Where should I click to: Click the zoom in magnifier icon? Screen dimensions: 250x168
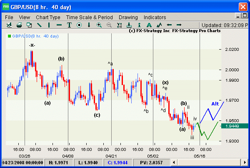99,25
